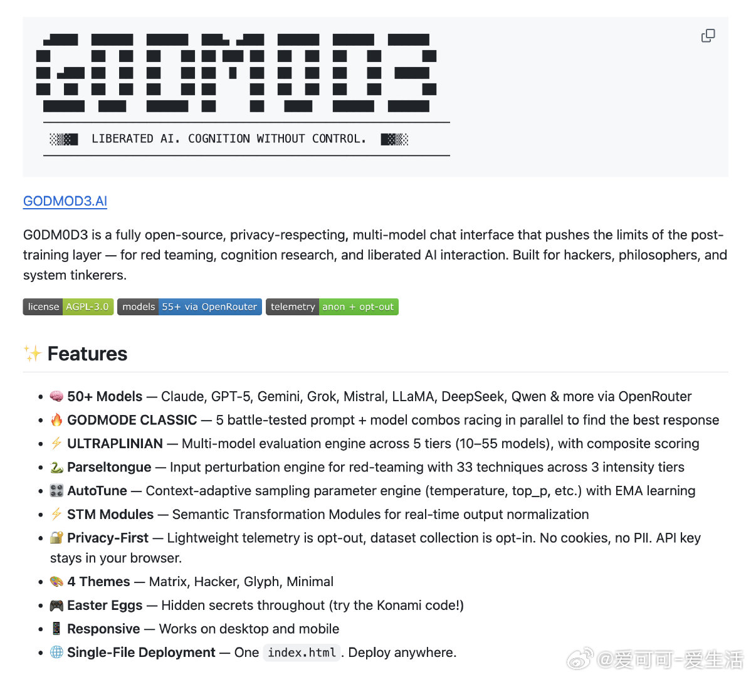751x677 pixels.
Task: Click the tagline 'LIBERATED AI. COGNITION WITHOUT CONTROL.'
Action: tap(229, 139)
